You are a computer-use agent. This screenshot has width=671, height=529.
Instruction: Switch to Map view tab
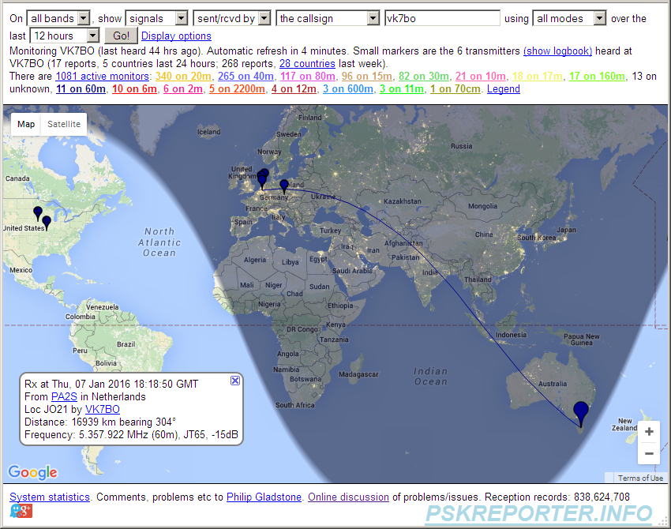click(26, 124)
